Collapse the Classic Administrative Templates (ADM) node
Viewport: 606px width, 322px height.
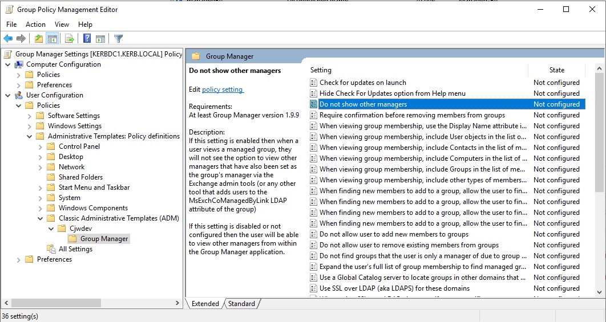click(x=41, y=218)
